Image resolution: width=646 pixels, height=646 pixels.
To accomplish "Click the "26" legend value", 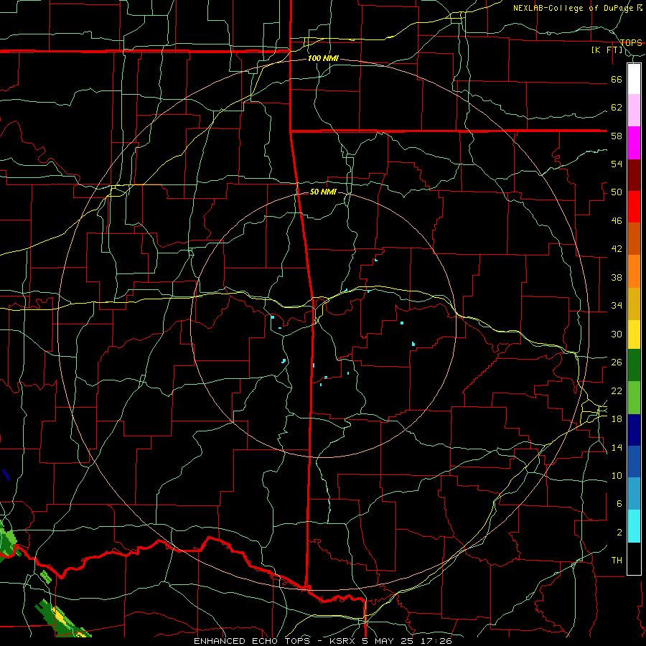I will tap(617, 362).
